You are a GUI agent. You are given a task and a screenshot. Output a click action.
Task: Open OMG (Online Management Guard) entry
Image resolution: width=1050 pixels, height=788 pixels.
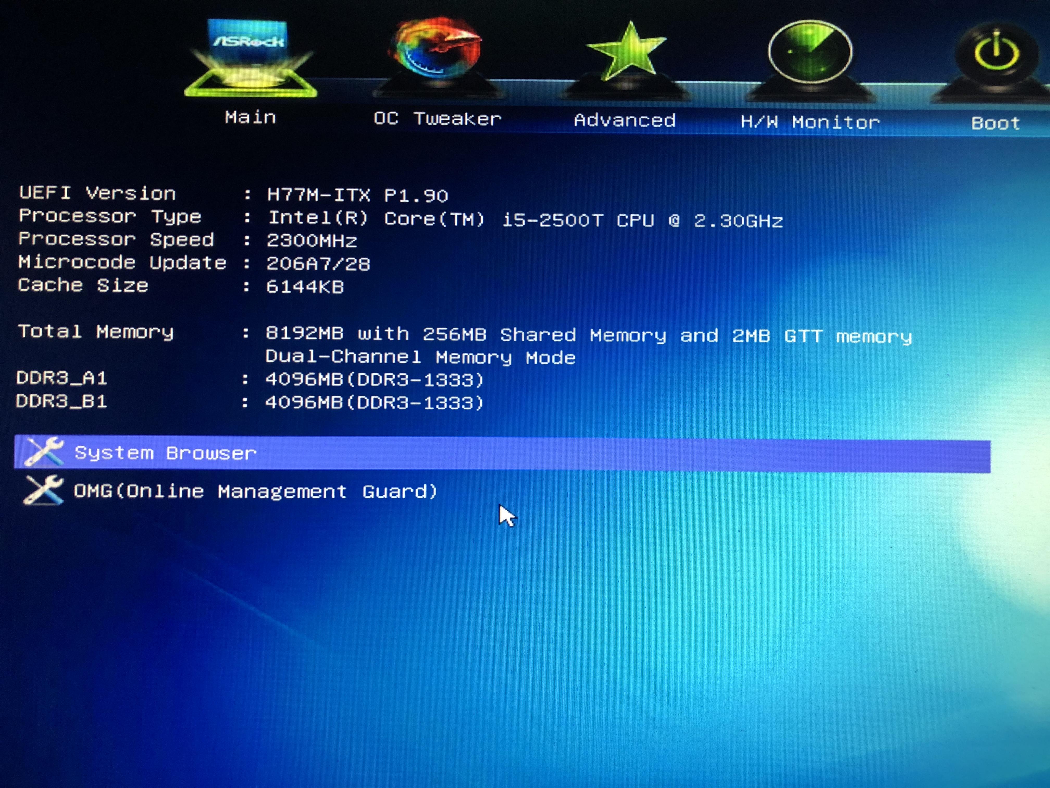point(255,491)
